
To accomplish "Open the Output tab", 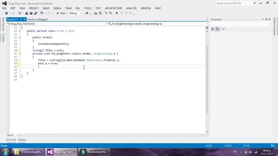I will click(22, 140).
